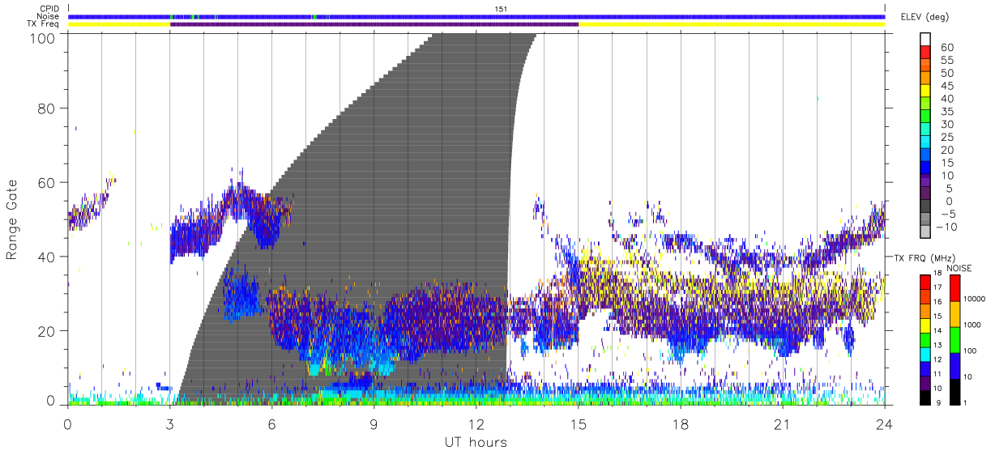Screen dimensions: 995x459
Task: Click the yellow 40–45 segment of ELEV bar
Action: coord(926,91)
